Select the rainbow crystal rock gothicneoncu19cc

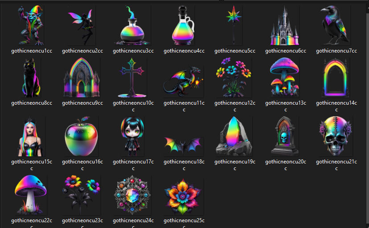(x=234, y=136)
